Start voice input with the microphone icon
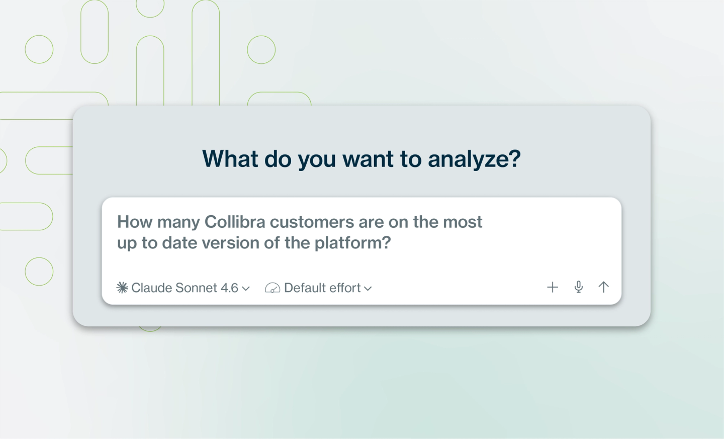 [x=579, y=287]
